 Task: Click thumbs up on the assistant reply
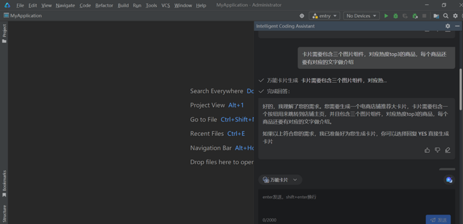pos(427,150)
